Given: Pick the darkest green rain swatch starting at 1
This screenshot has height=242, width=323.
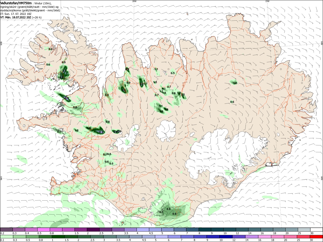Looking at the screenshot, I should coord(58,237).
